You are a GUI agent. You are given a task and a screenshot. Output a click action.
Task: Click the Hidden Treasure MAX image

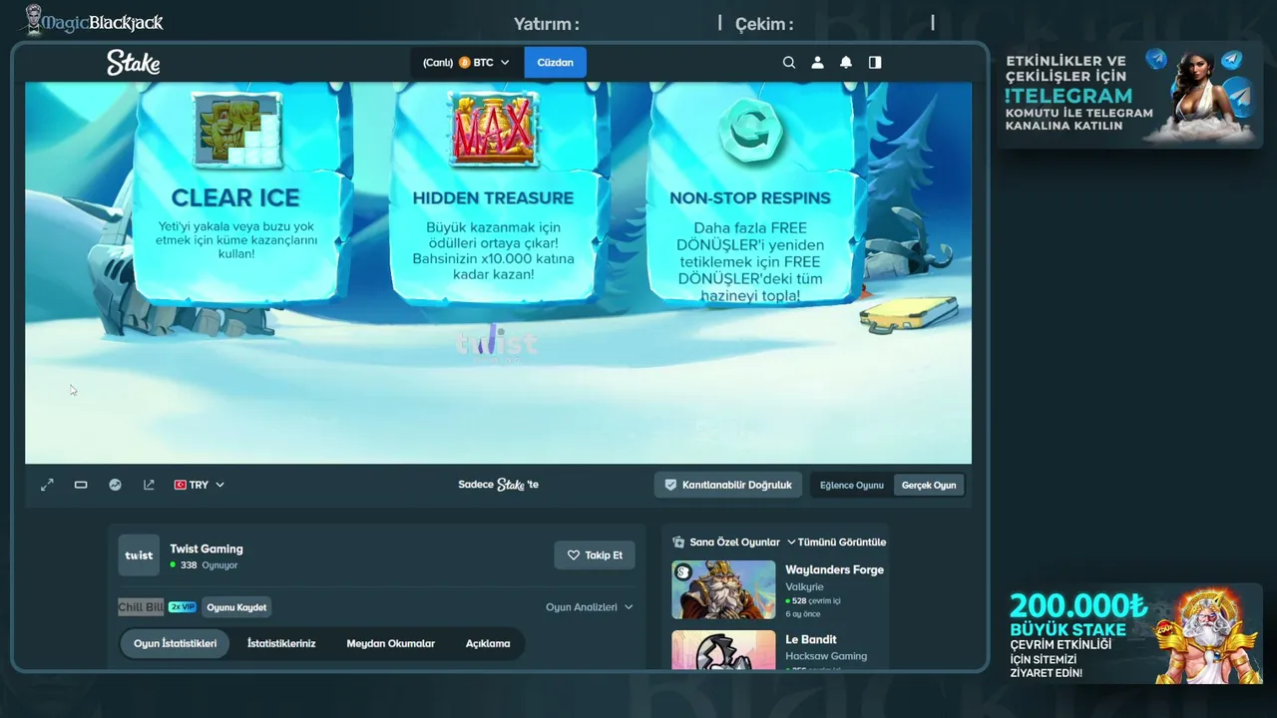tap(494, 130)
